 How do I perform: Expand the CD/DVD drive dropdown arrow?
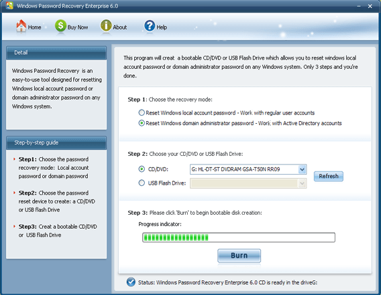302,169
